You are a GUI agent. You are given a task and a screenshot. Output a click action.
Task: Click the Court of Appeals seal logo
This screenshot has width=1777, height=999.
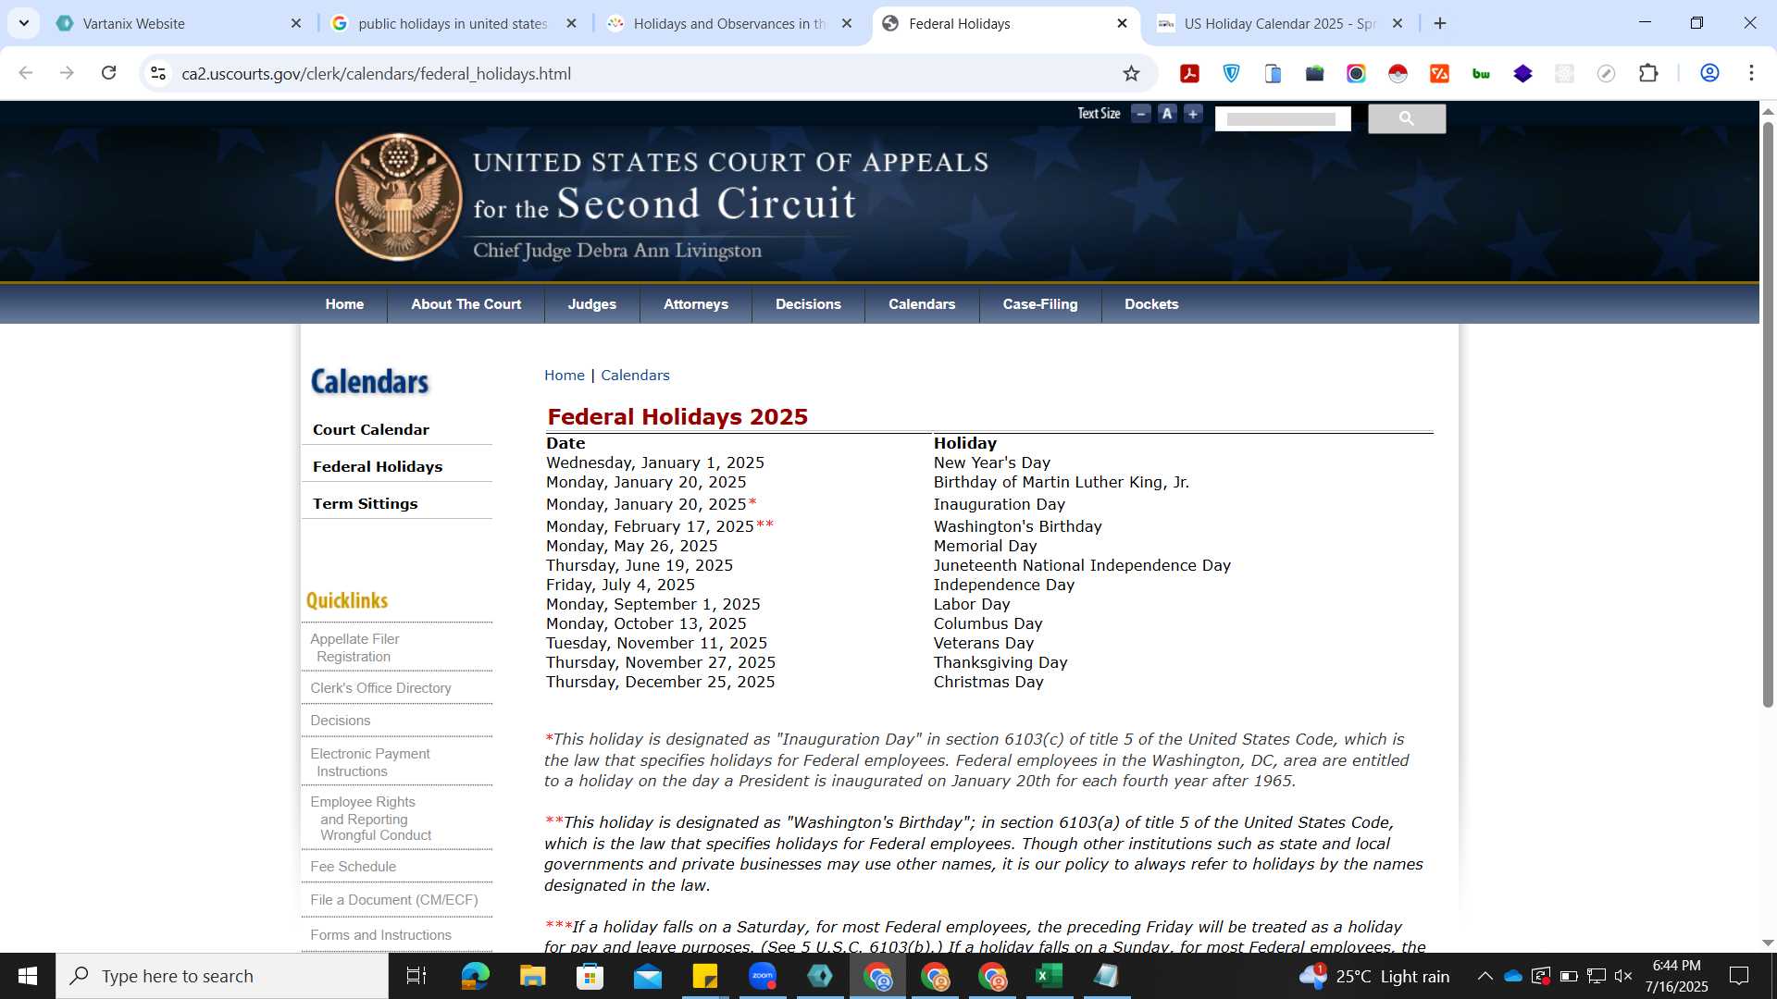[x=398, y=196]
